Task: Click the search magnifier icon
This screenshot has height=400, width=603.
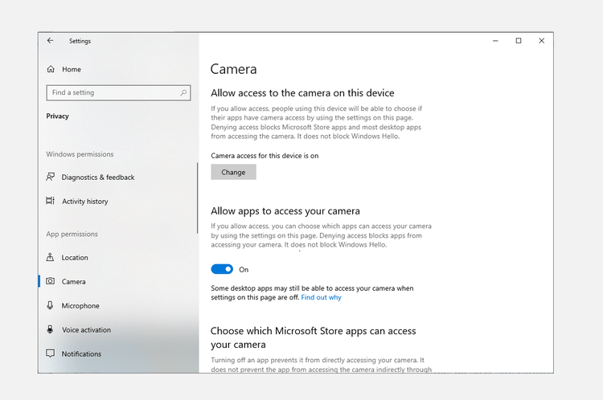Action: pyautogui.click(x=183, y=92)
